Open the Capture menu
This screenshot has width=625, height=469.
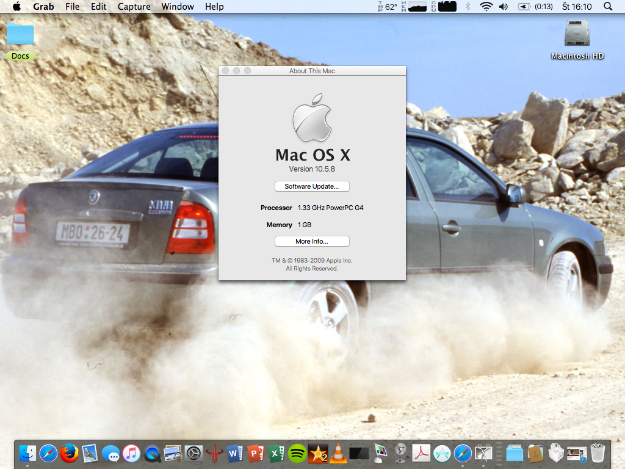(x=134, y=6)
